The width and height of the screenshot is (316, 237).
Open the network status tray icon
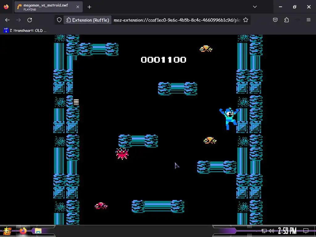tap(264, 231)
